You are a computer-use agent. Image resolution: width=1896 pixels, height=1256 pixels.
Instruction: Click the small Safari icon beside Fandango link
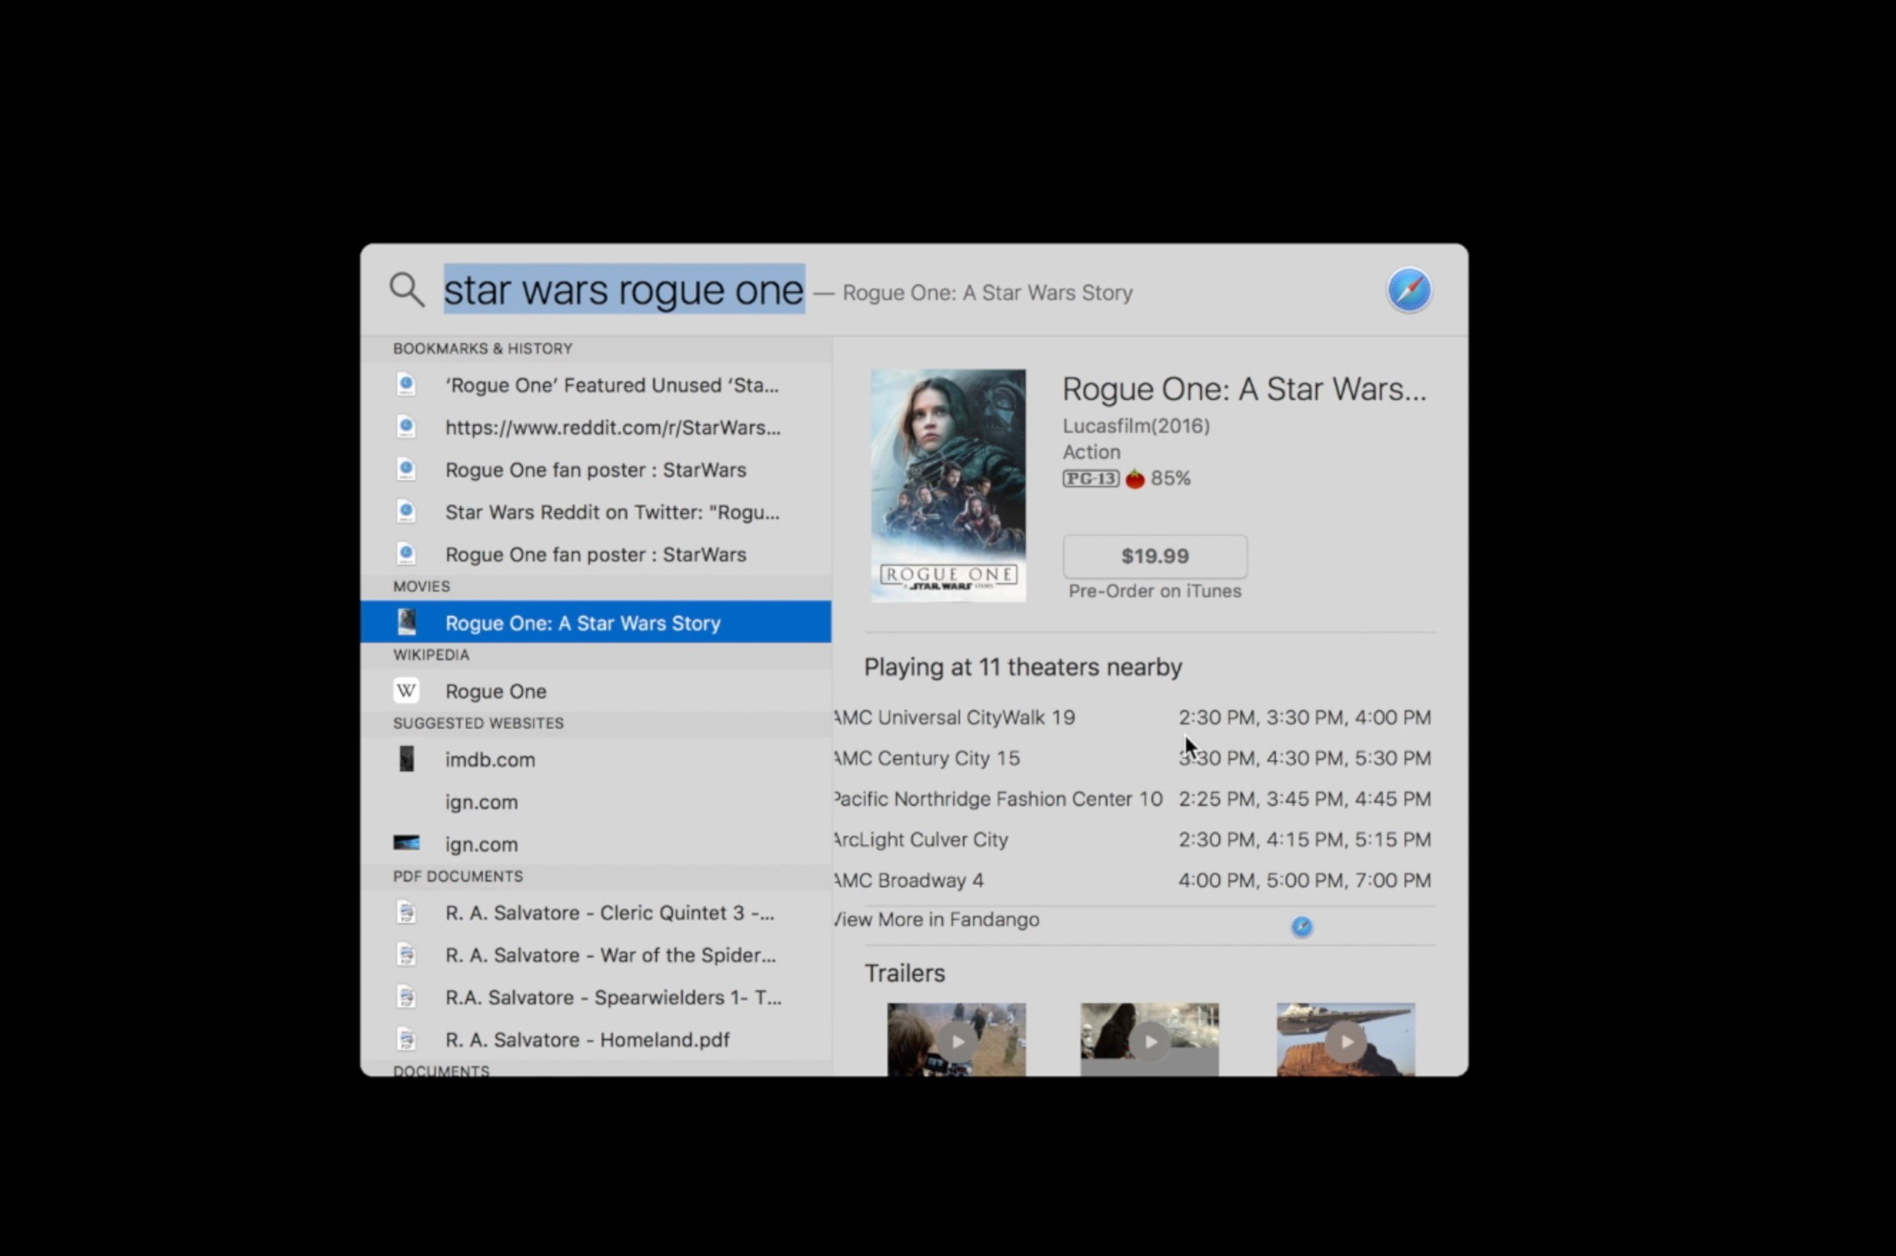[x=1302, y=927]
